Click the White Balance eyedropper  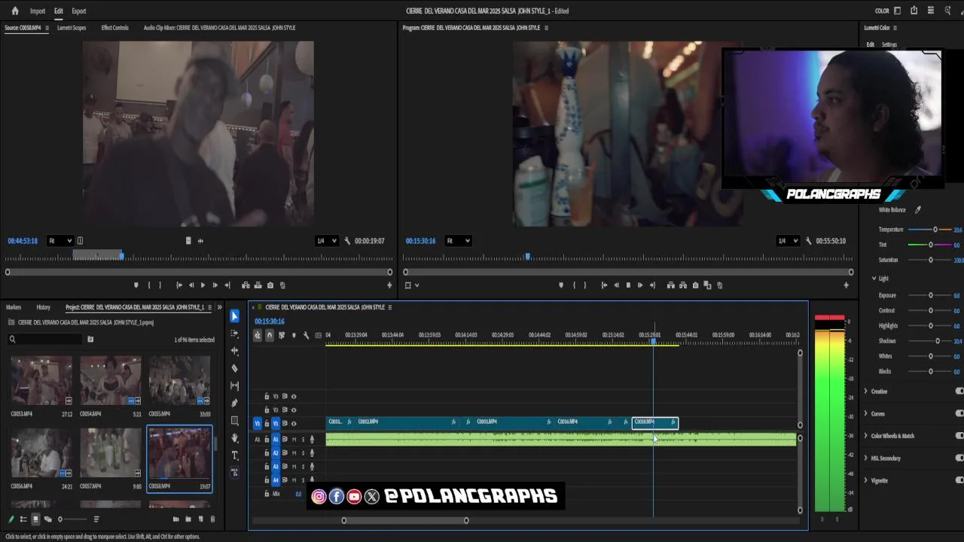917,210
